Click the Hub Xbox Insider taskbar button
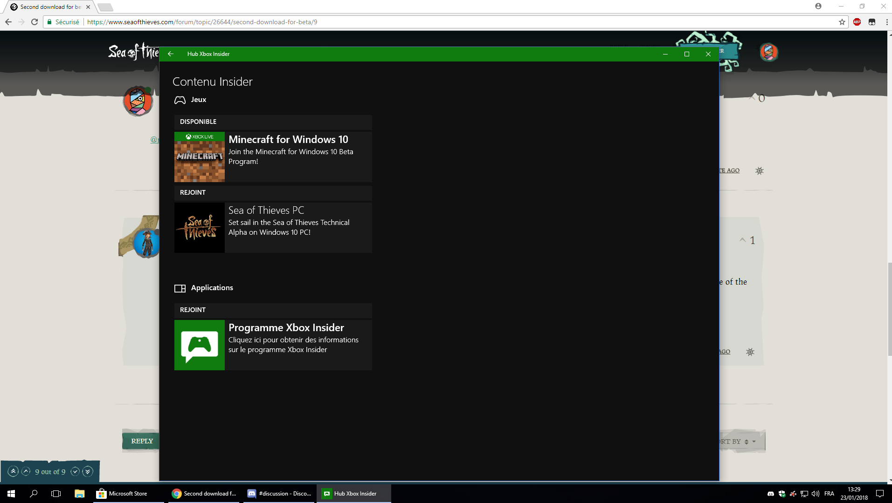 pyautogui.click(x=354, y=494)
